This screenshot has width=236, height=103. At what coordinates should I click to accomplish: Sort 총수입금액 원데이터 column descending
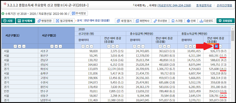[x=139, y=46]
